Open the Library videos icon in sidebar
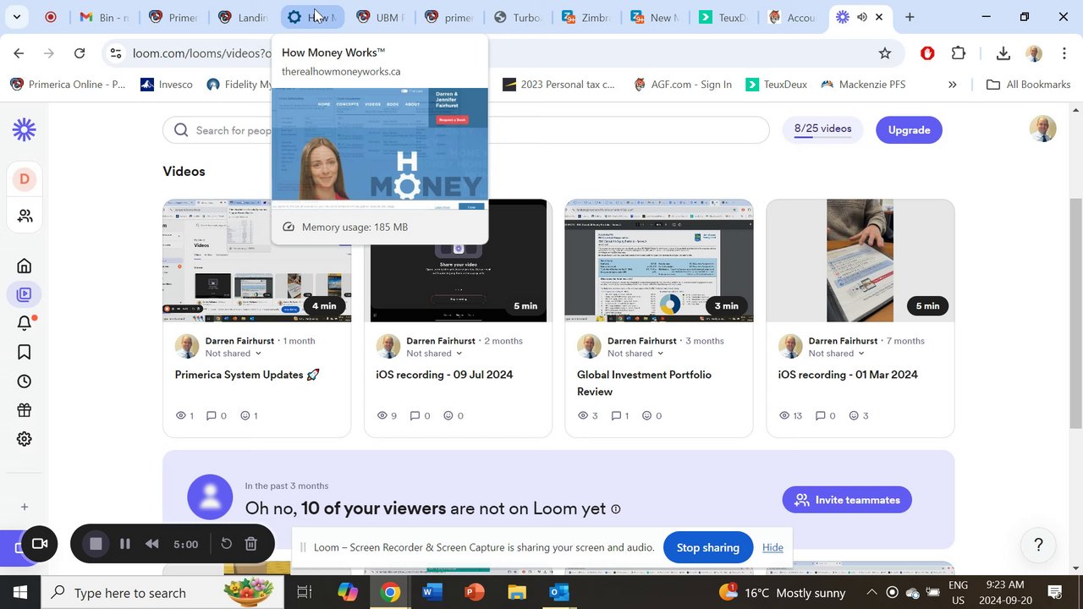 tap(25, 294)
